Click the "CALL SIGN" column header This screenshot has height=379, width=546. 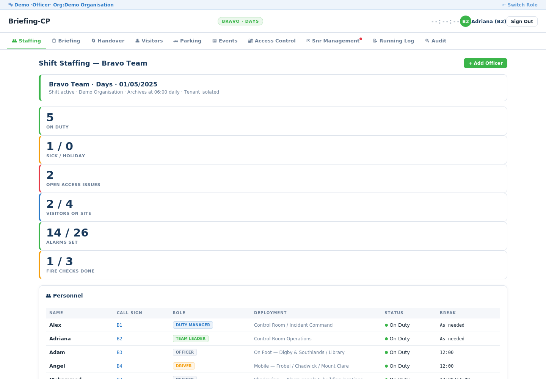129,313
